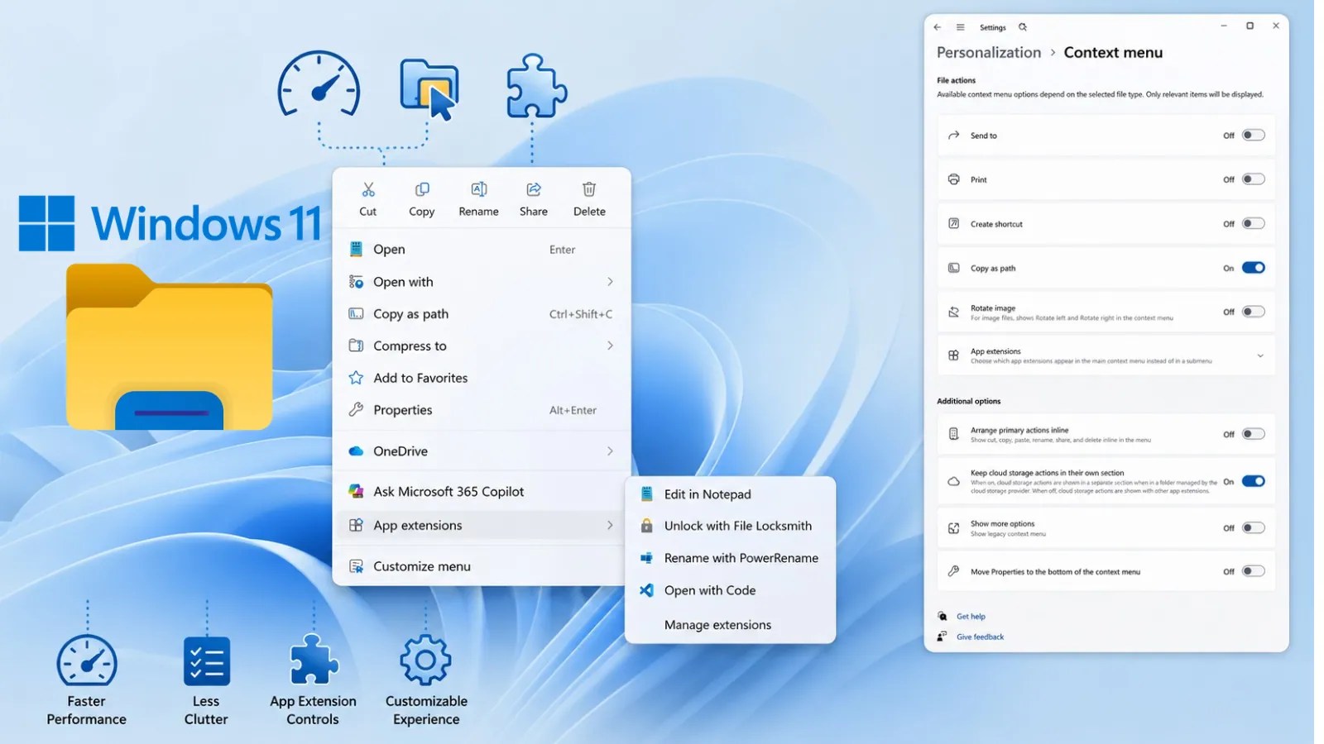The width and height of the screenshot is (1324, 744).
Task: Switch off Keep cloud storage actions toggle
Action: tap(1254, 481)
